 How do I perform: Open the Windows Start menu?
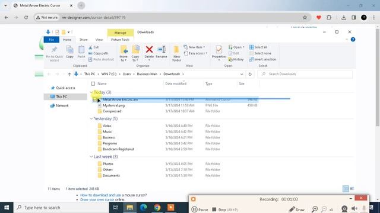[x=7, y=208]
